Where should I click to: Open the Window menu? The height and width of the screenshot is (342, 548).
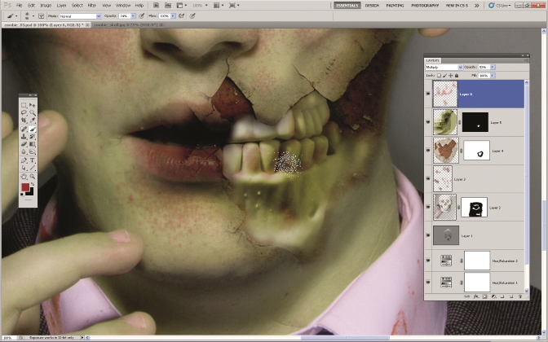123,5
